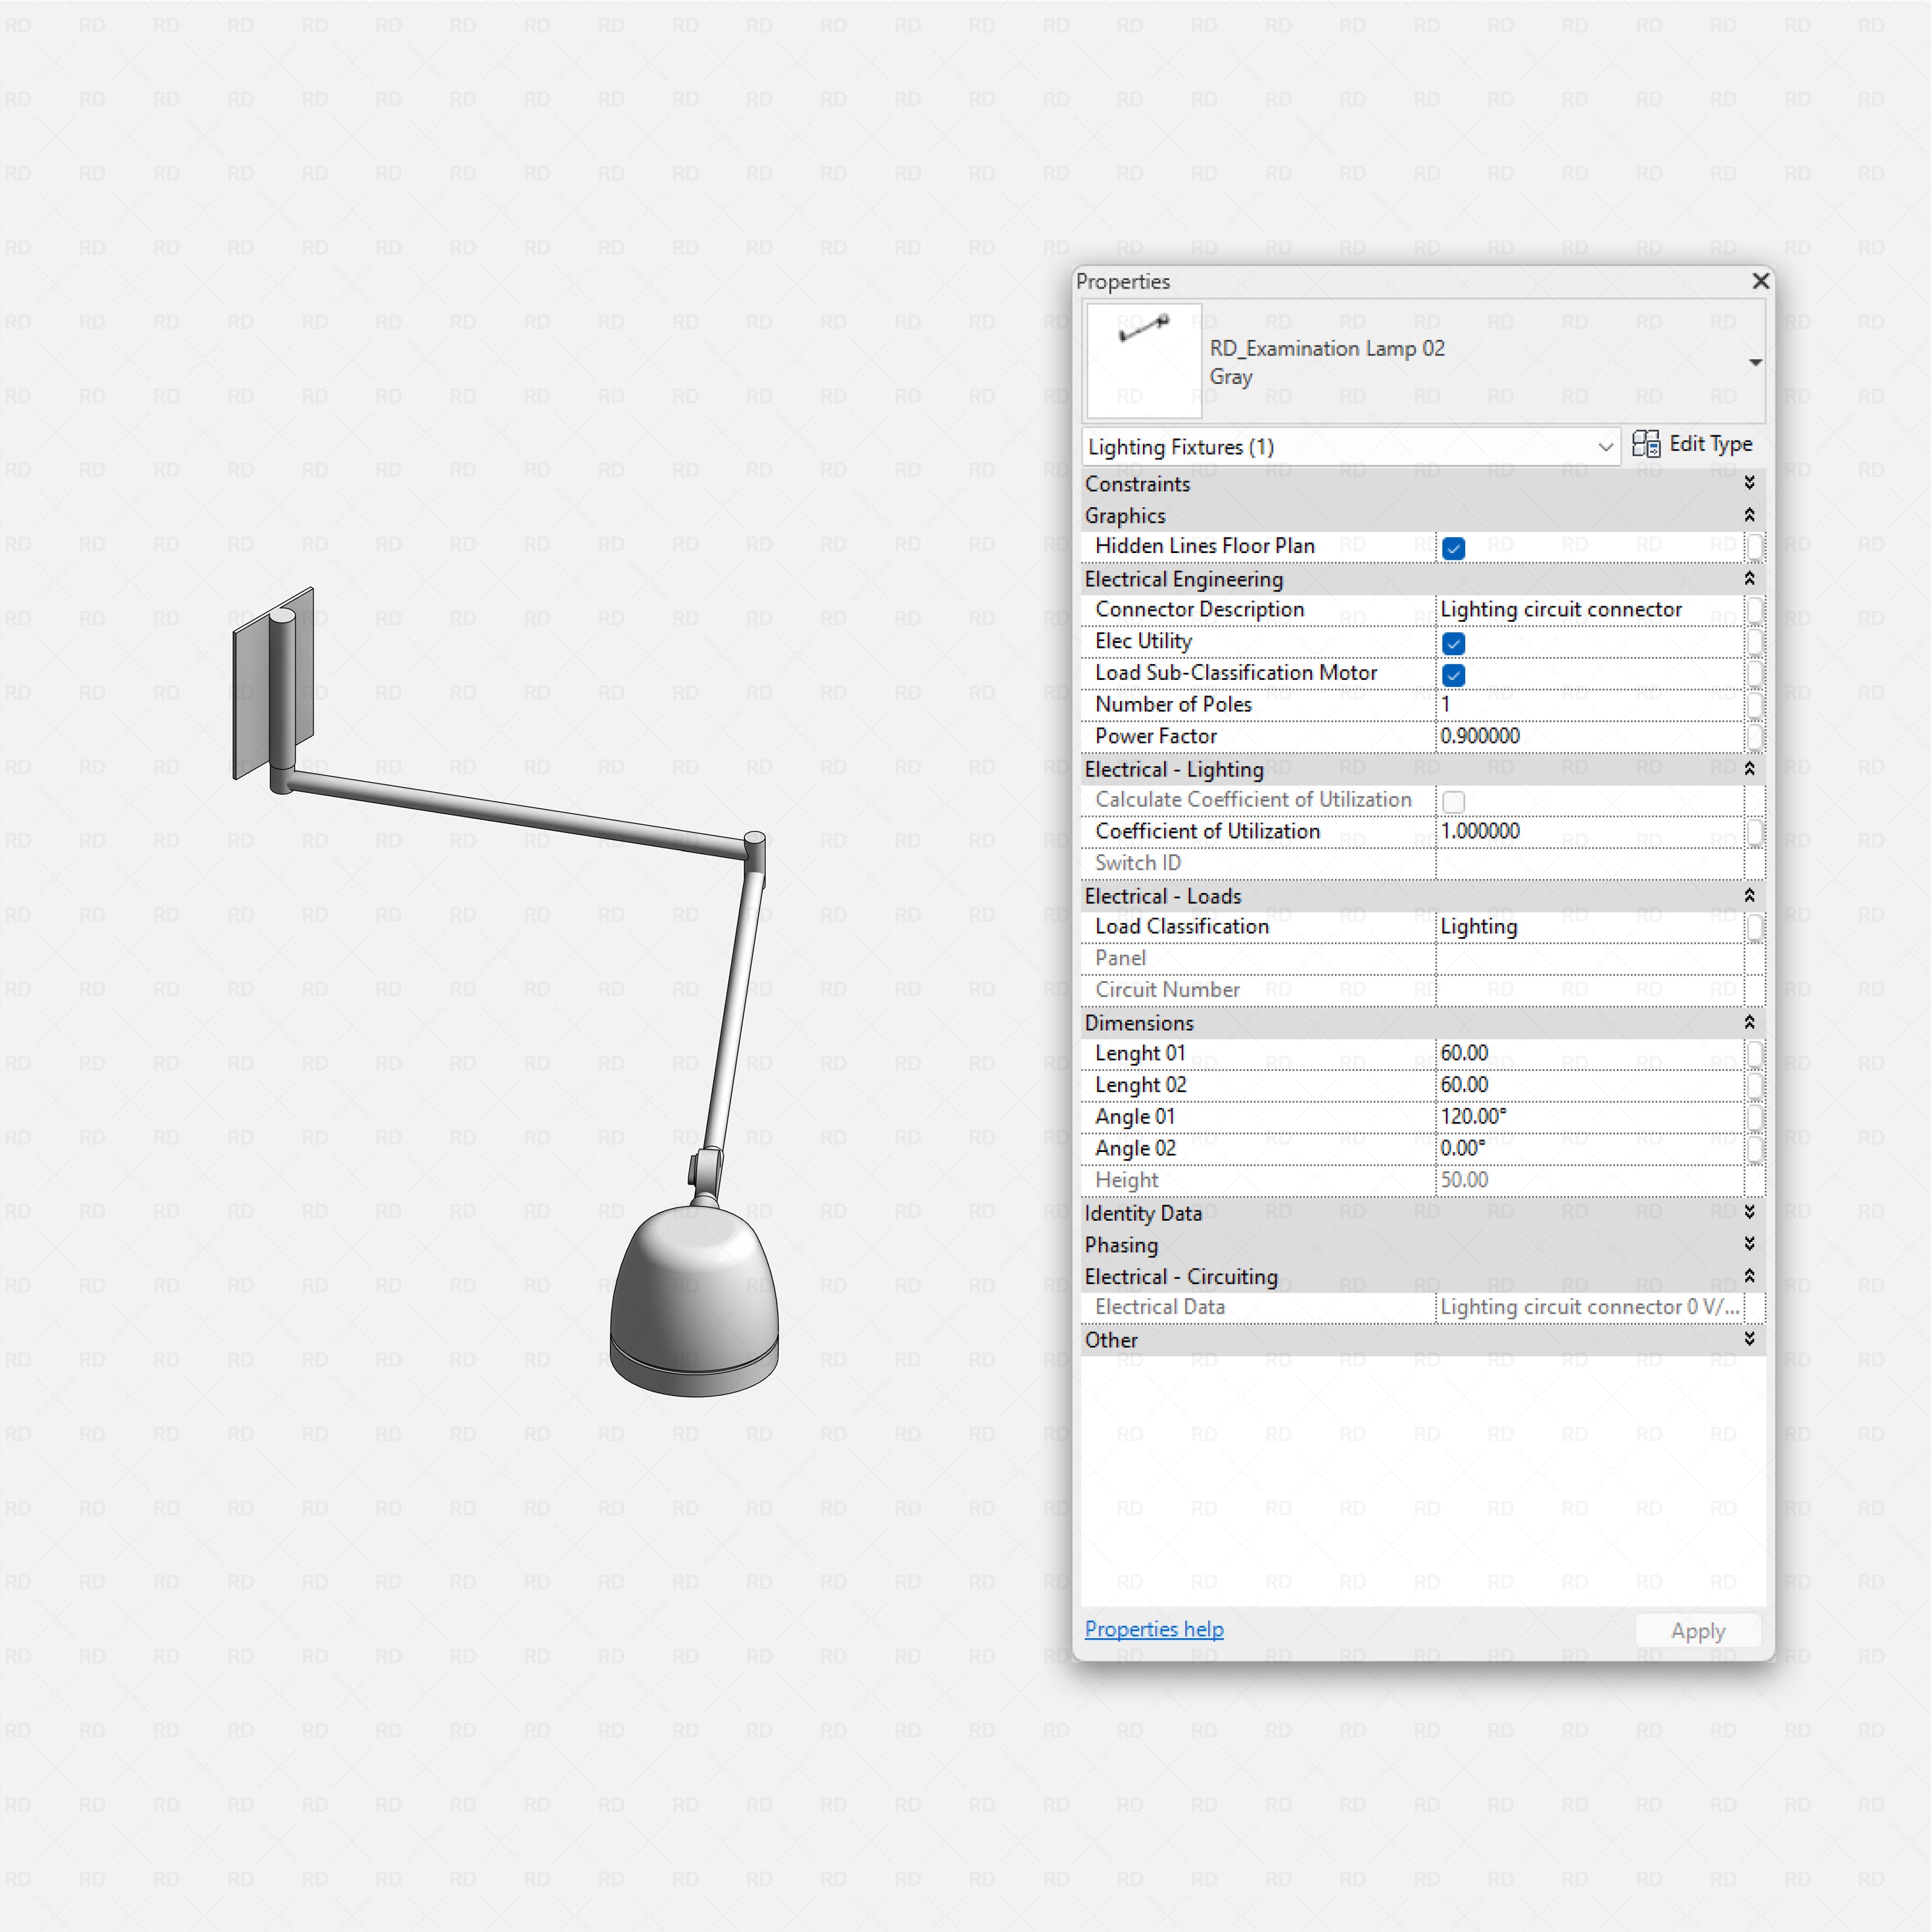Disable the Elec Utility checkbox
Viewport: 1932px width, 1932px height.
[x=1453, y=643]
